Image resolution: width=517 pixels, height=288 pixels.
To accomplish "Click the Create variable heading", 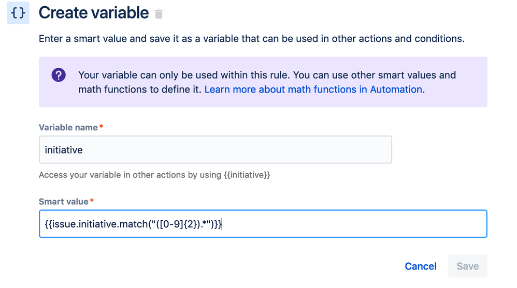I will click(x=94, y=13).
